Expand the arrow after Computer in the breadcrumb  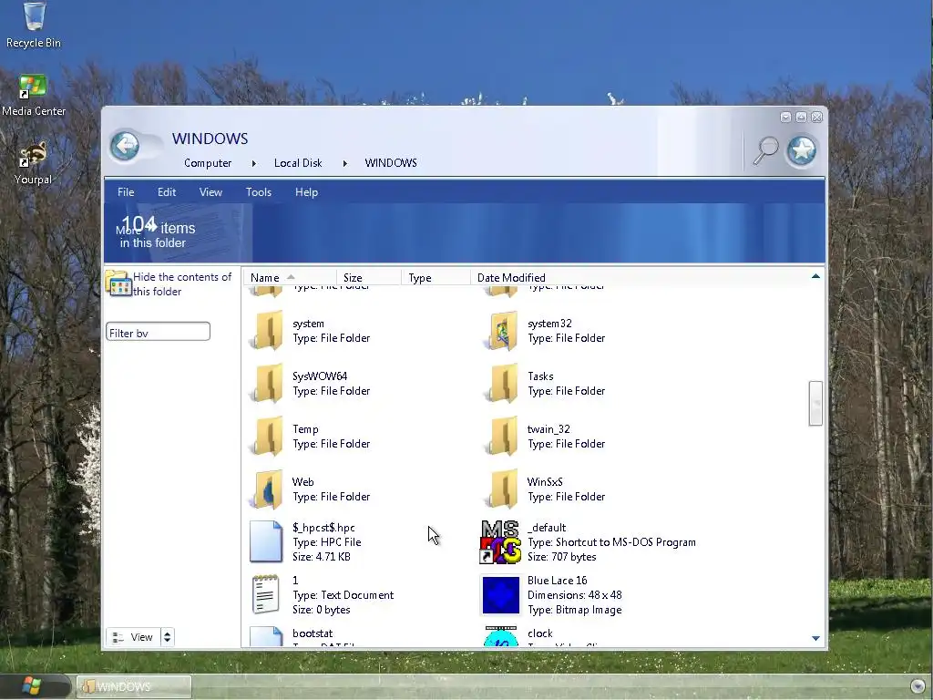pos(254,163)
